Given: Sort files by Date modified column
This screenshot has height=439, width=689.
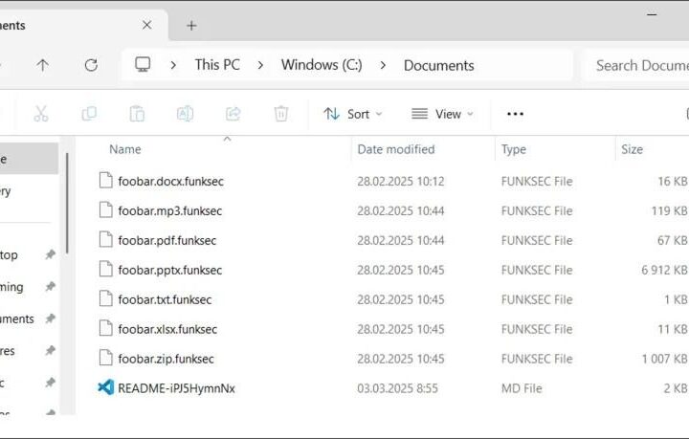Looking at the screenshot, I should 395,149.
